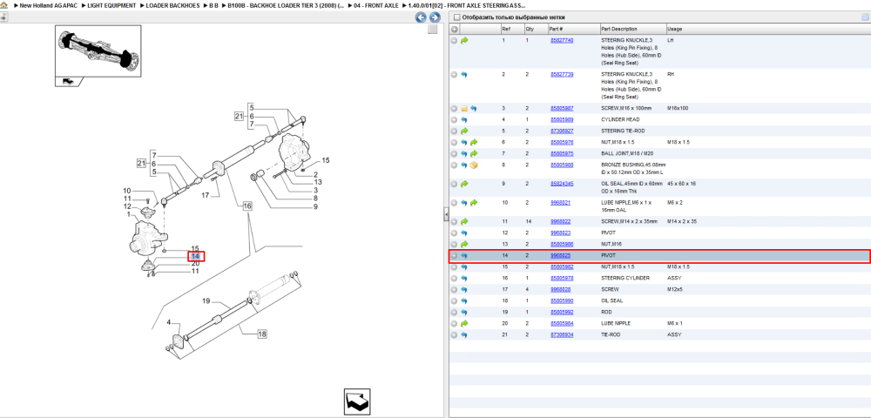Open the 'LOADER BACKHOES' breadcrumb

pyautogui.click(x=172, y=5)
